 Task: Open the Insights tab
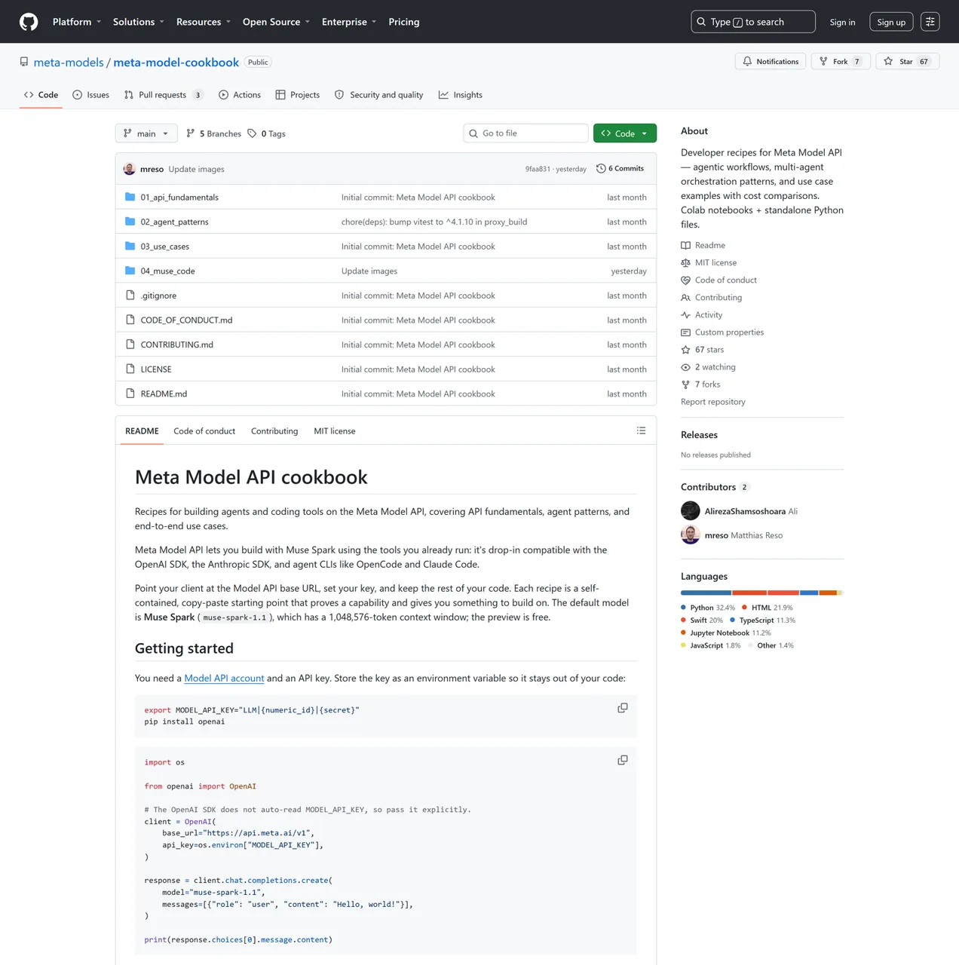461,95
